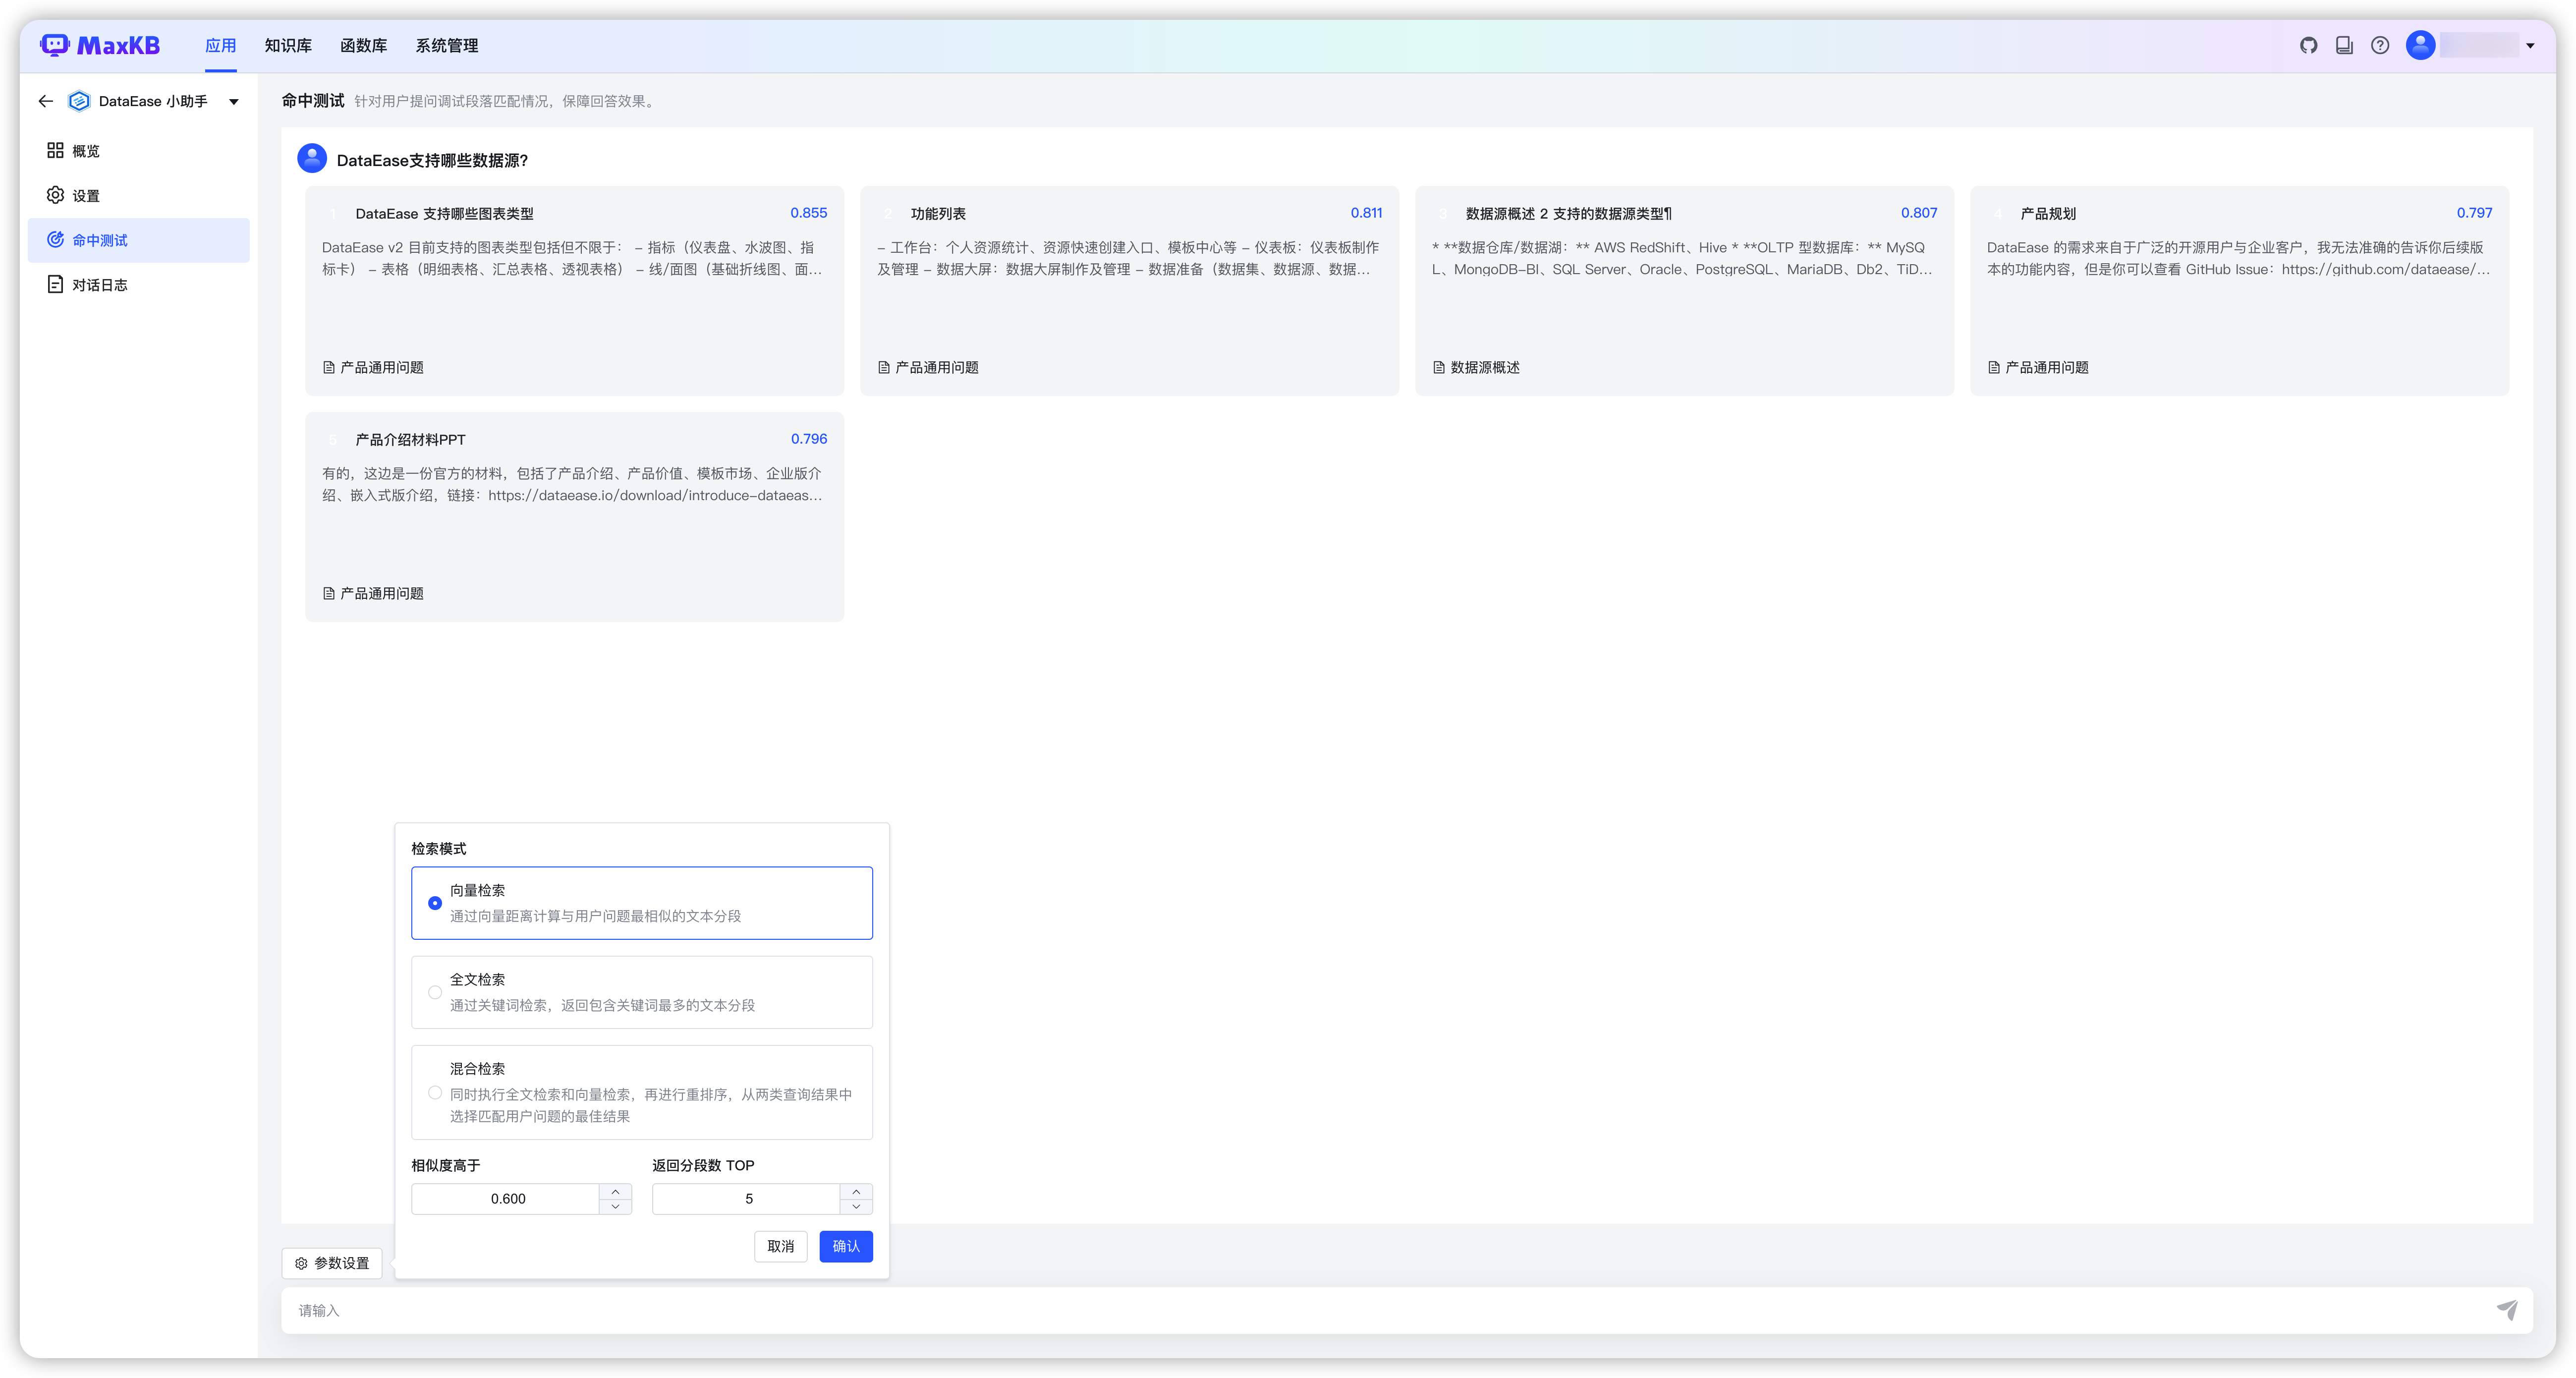Open the GitHub repository icon
2576x1378 pixels.
tap(2308, 45)
